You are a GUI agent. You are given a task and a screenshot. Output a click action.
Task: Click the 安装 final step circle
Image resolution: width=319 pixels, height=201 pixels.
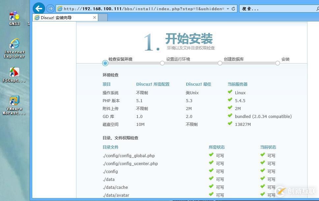(277, 63)
